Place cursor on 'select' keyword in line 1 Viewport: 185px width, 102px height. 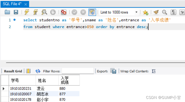(30, 20)
